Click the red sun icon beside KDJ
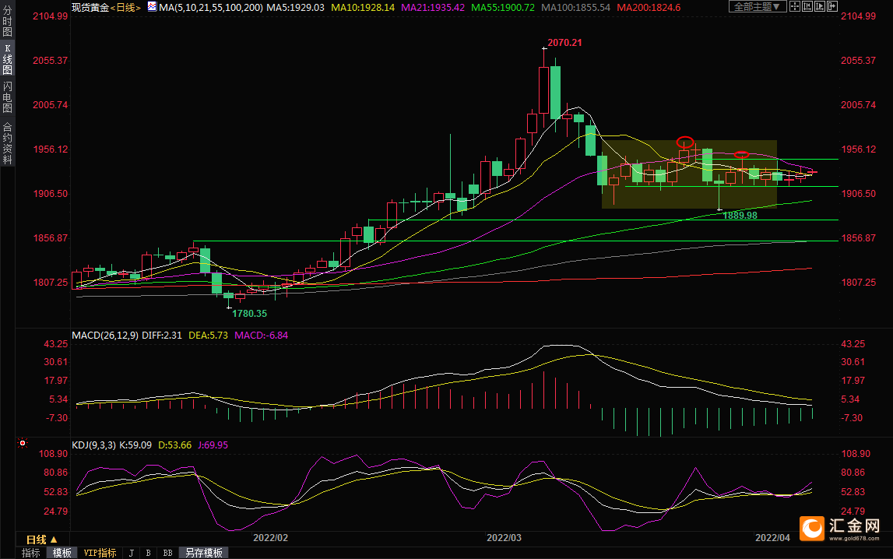 [22, 444]
